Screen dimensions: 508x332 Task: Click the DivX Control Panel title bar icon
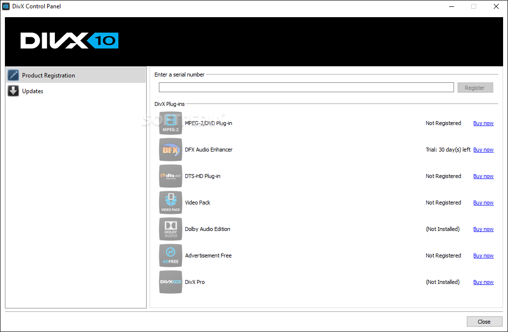6,6
